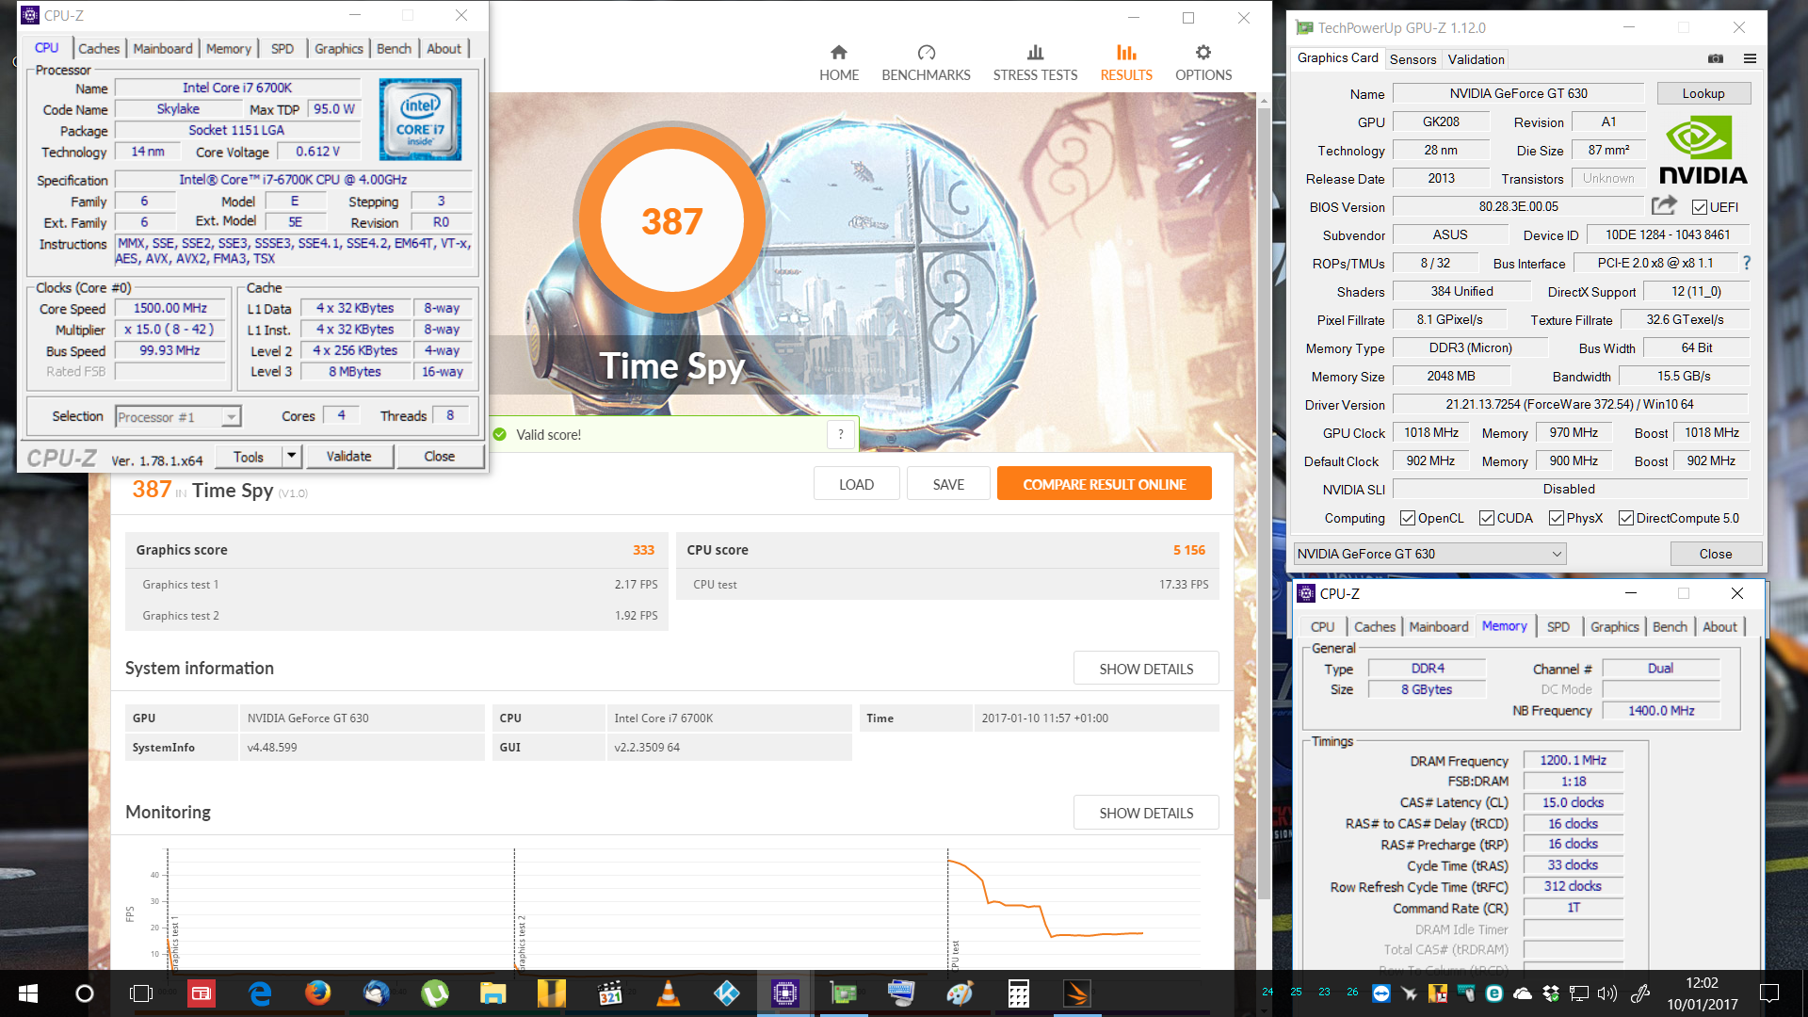Image resolution: width=1808 pixels, height=1017 pixels.
Task: Toggle the CUDA checkbox
Action: click(x=1487, y=518)
